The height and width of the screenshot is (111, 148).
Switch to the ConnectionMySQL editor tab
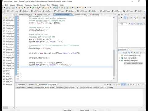(x=25, y=15)
